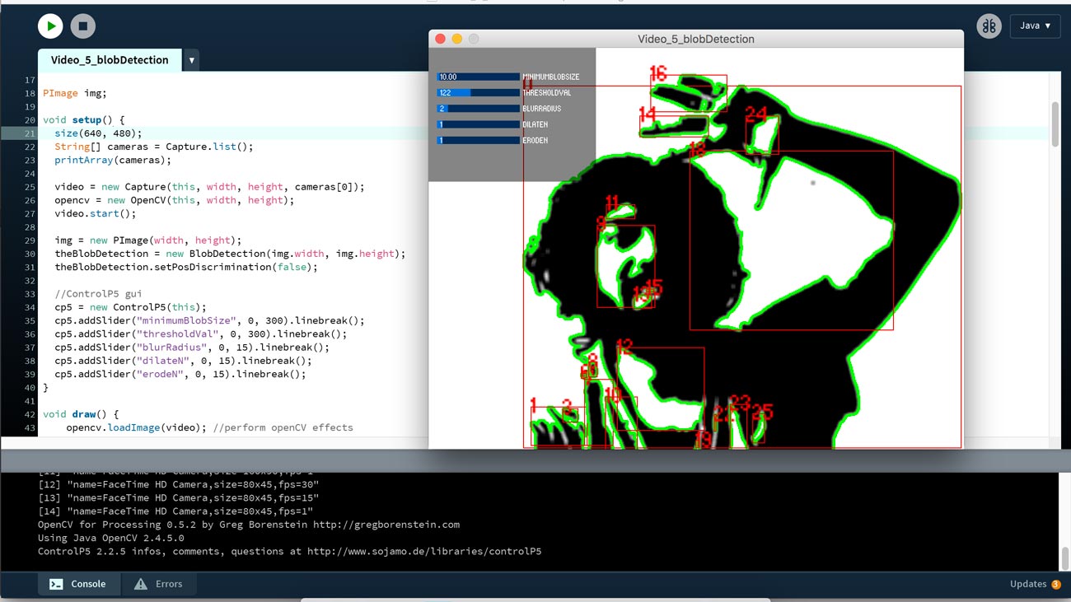This screenshot has width=1071, height=602.
Task: Stop the running sketch
Action: [x=82, y=26]
